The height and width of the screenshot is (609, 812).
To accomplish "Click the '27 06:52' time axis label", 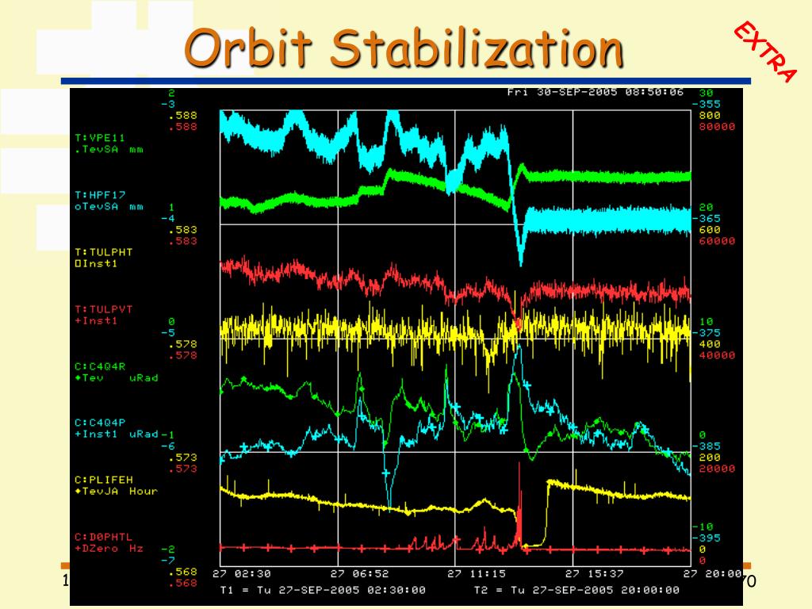I will pos(359,574).
